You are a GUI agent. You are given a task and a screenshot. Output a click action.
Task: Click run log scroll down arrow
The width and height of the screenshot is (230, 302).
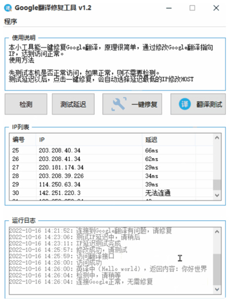pyautogui.click(x=217, y=289)
